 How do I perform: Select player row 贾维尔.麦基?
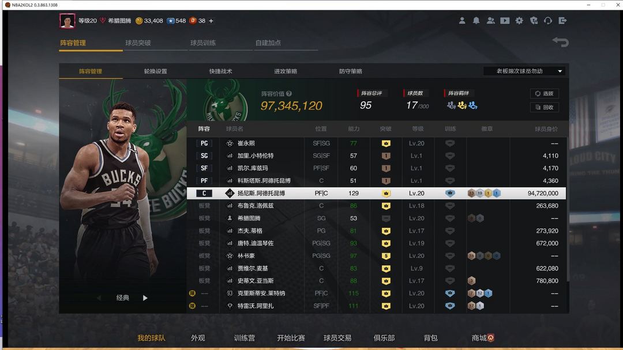[376, 268]
